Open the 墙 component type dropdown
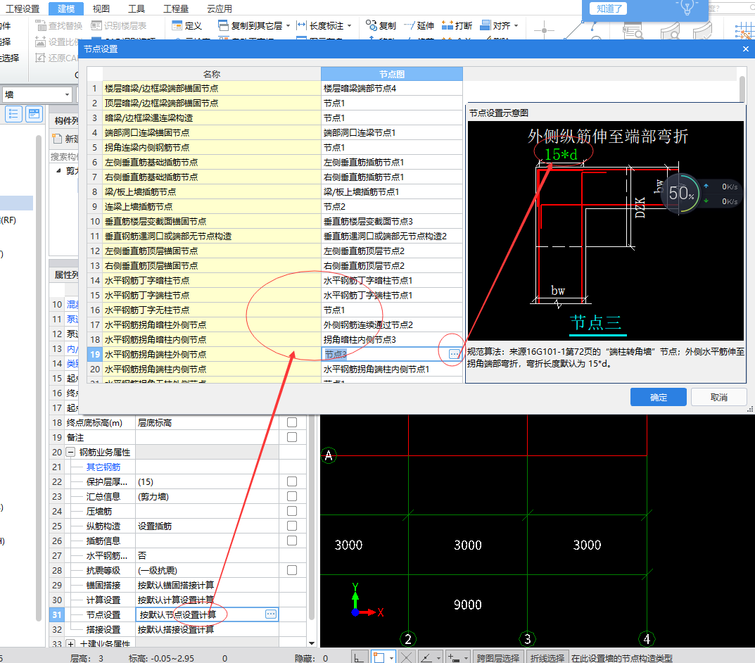 (x=68, y=94)
